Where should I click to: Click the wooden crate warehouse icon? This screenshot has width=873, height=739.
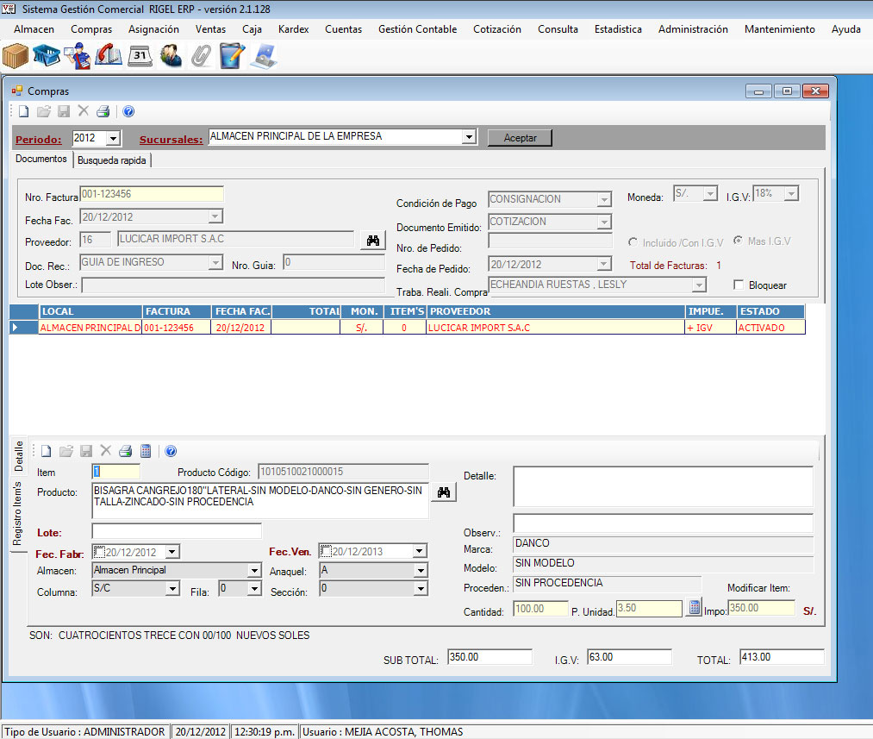[16, 56]
